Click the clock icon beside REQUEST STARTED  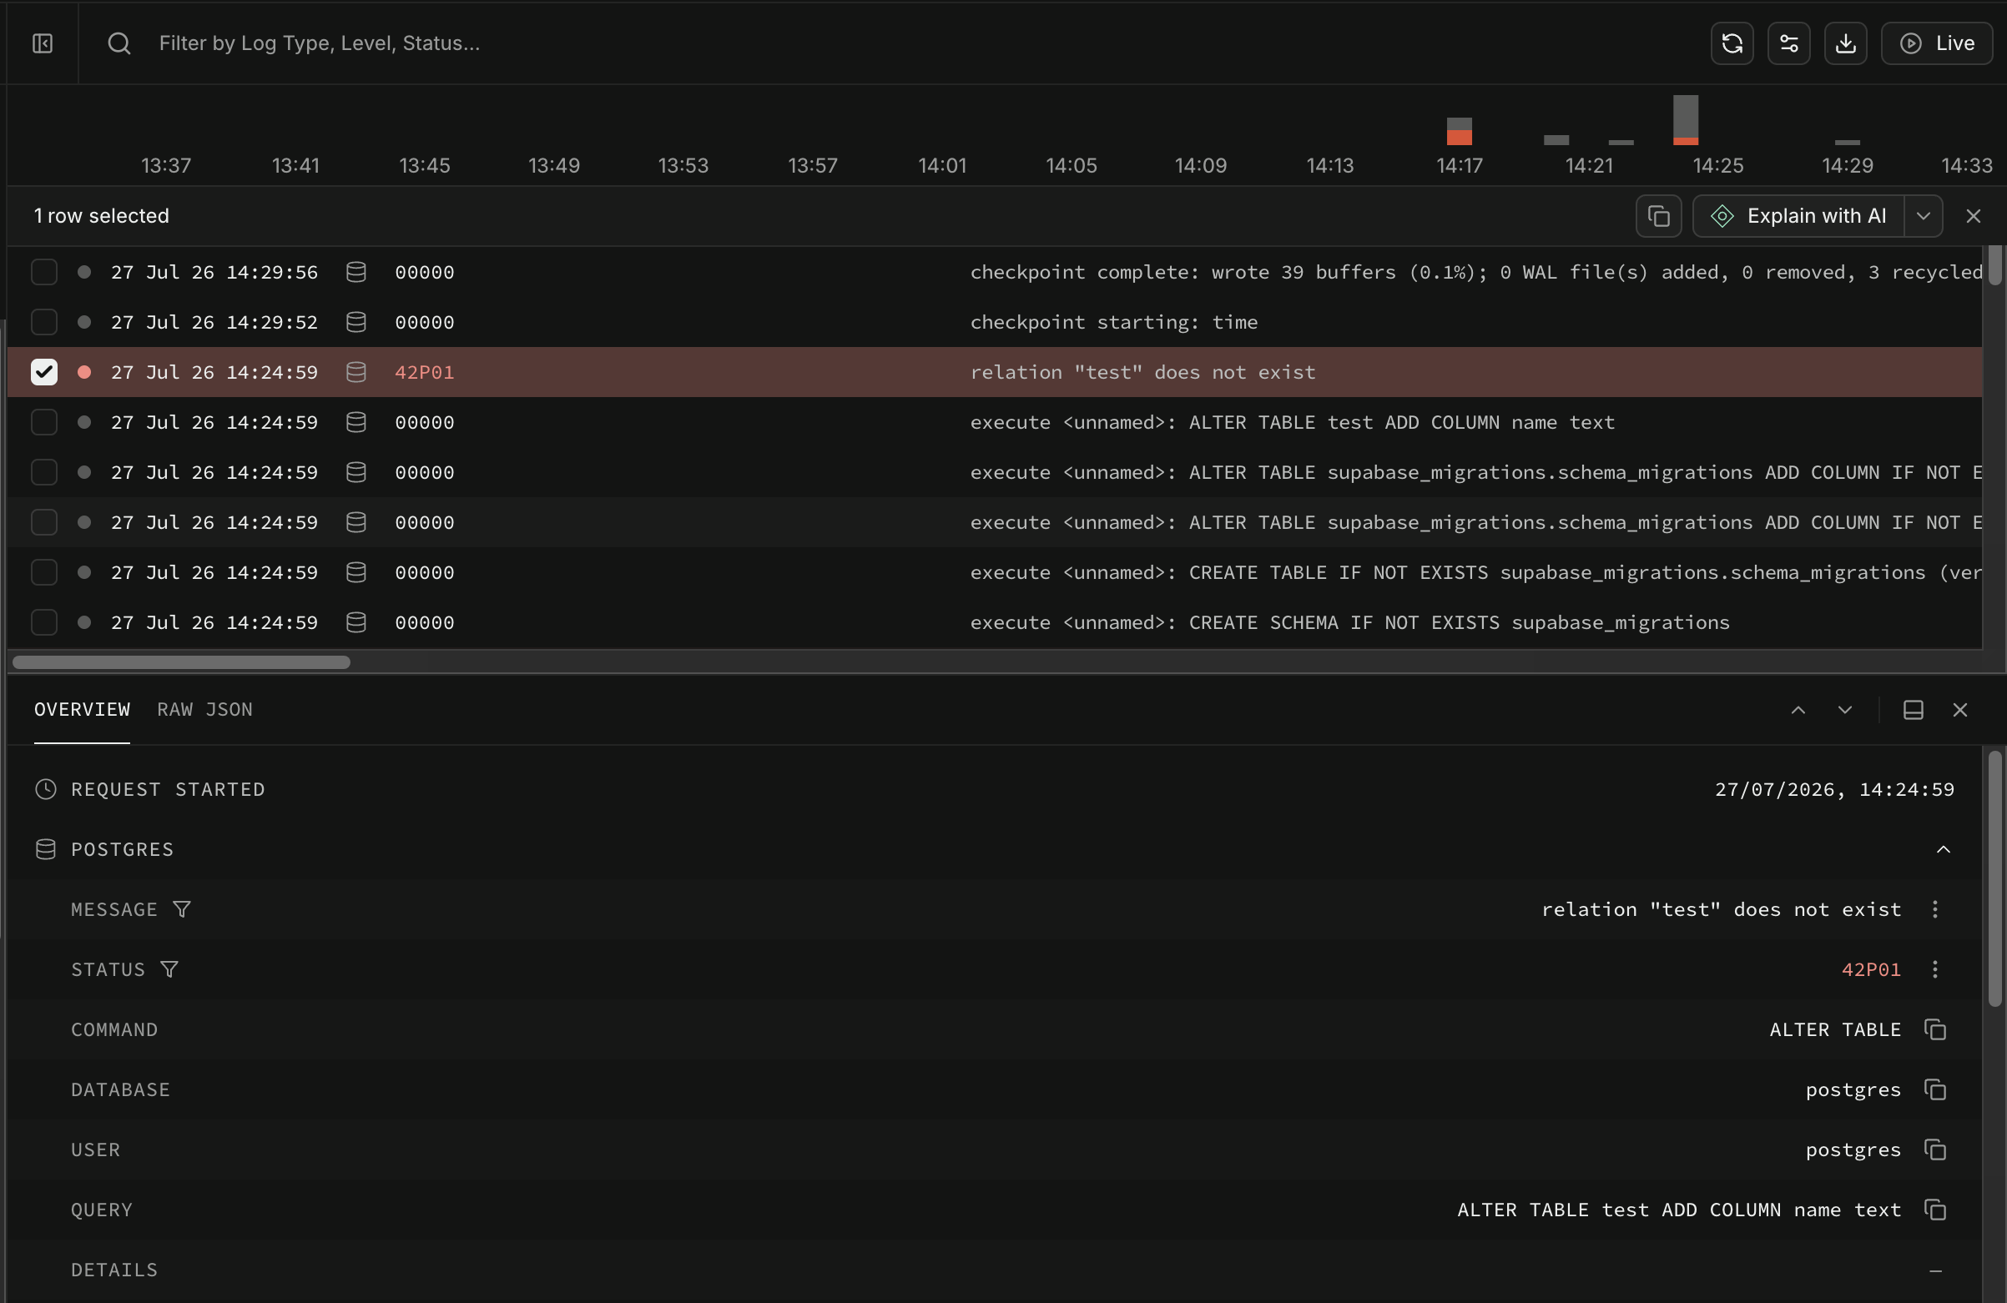point(46,790)
